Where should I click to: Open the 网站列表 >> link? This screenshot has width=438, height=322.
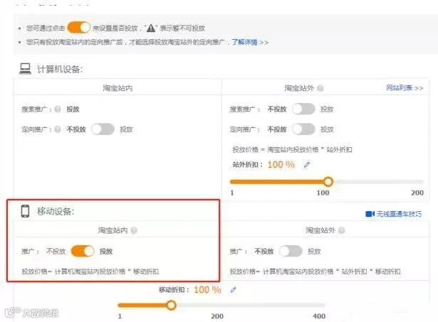pyautogui.click(x=405, y=88)
